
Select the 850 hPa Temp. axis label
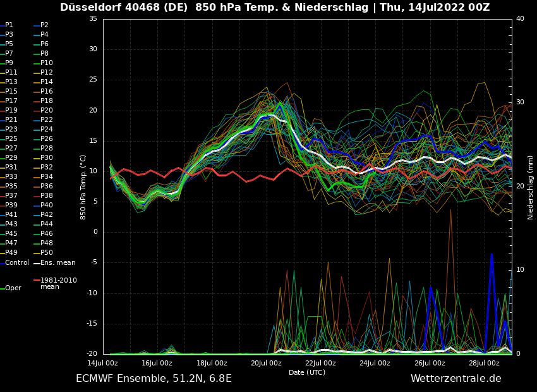click(x=83, y=187)
